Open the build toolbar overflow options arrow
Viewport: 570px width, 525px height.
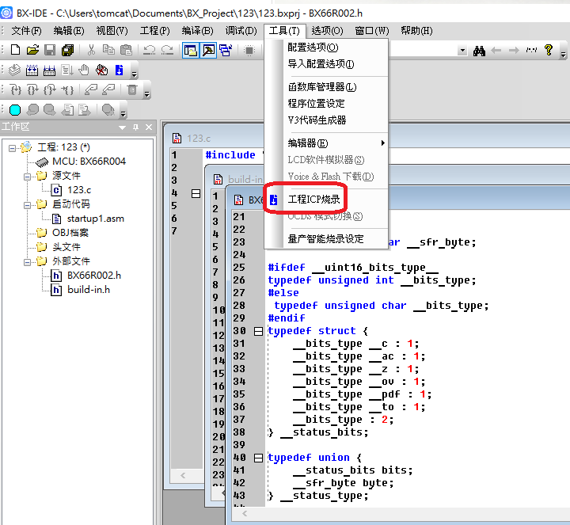click(x=134, y=74)
